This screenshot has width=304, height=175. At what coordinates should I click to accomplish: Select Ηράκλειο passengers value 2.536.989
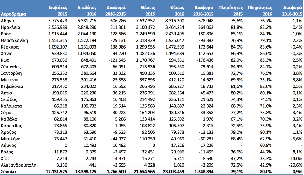click(x=58, y=28)
